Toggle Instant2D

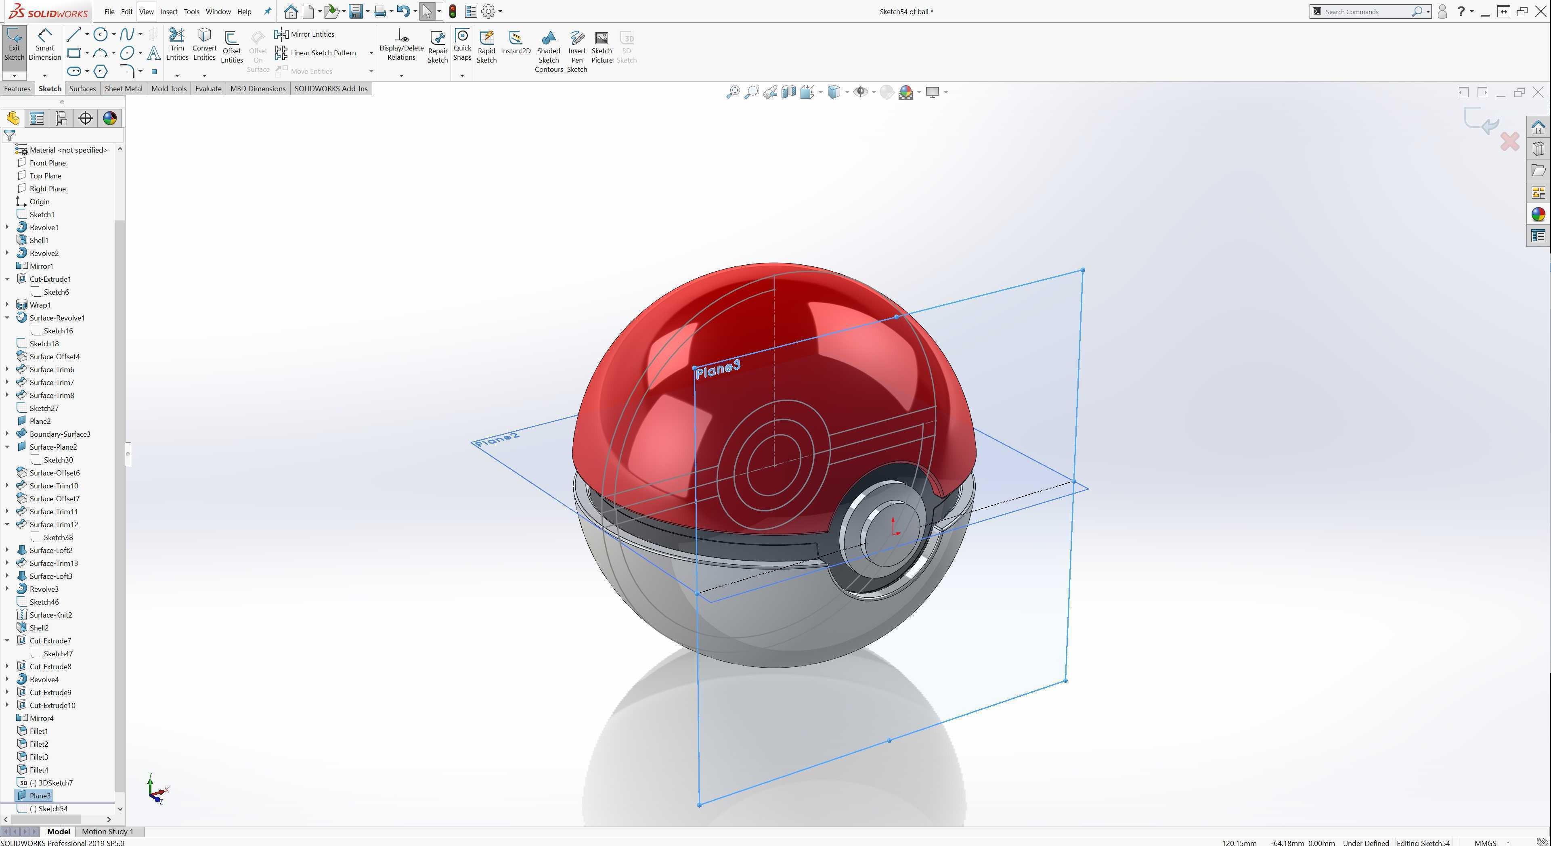click(516, 43)
